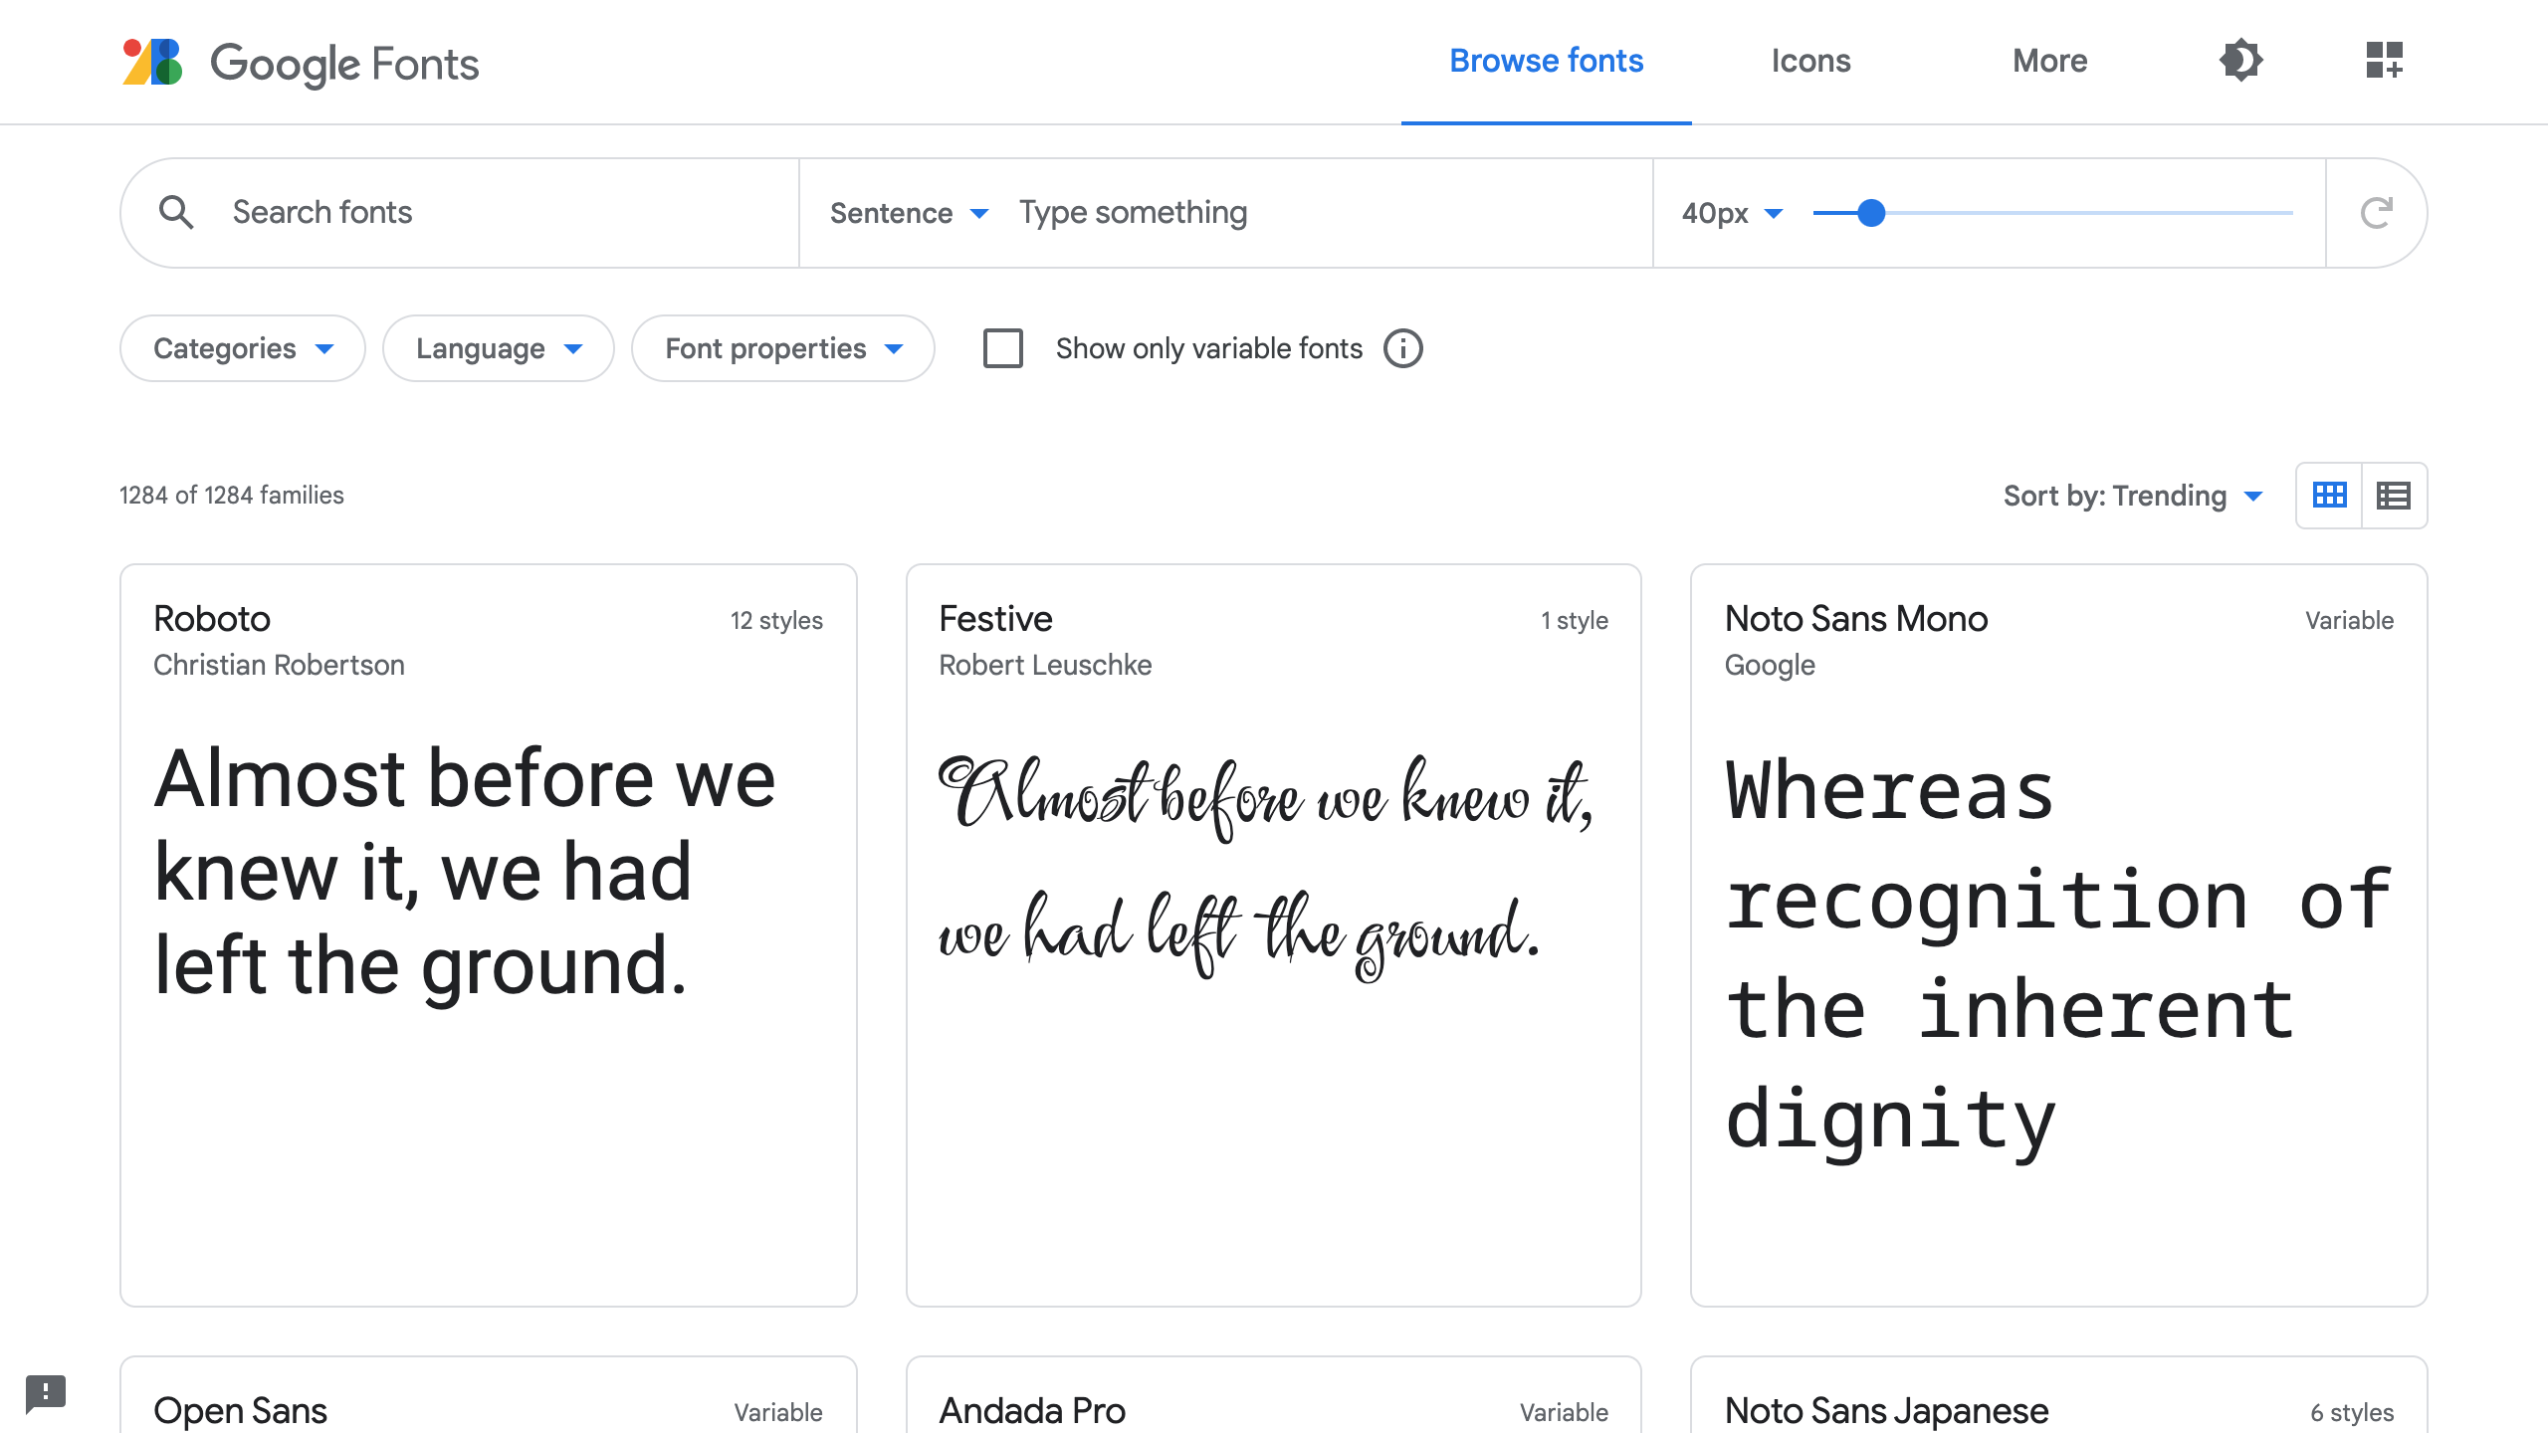
Task: Click the Google Fonts logo
Action: (x=300, y=62)
